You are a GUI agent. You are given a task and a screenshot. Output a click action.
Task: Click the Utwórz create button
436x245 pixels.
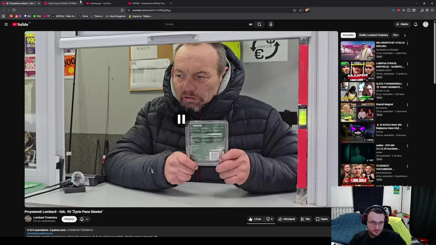(402, 24)
